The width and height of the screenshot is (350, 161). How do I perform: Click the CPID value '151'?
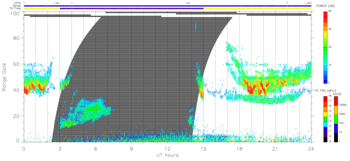click(x=188, y=3)
